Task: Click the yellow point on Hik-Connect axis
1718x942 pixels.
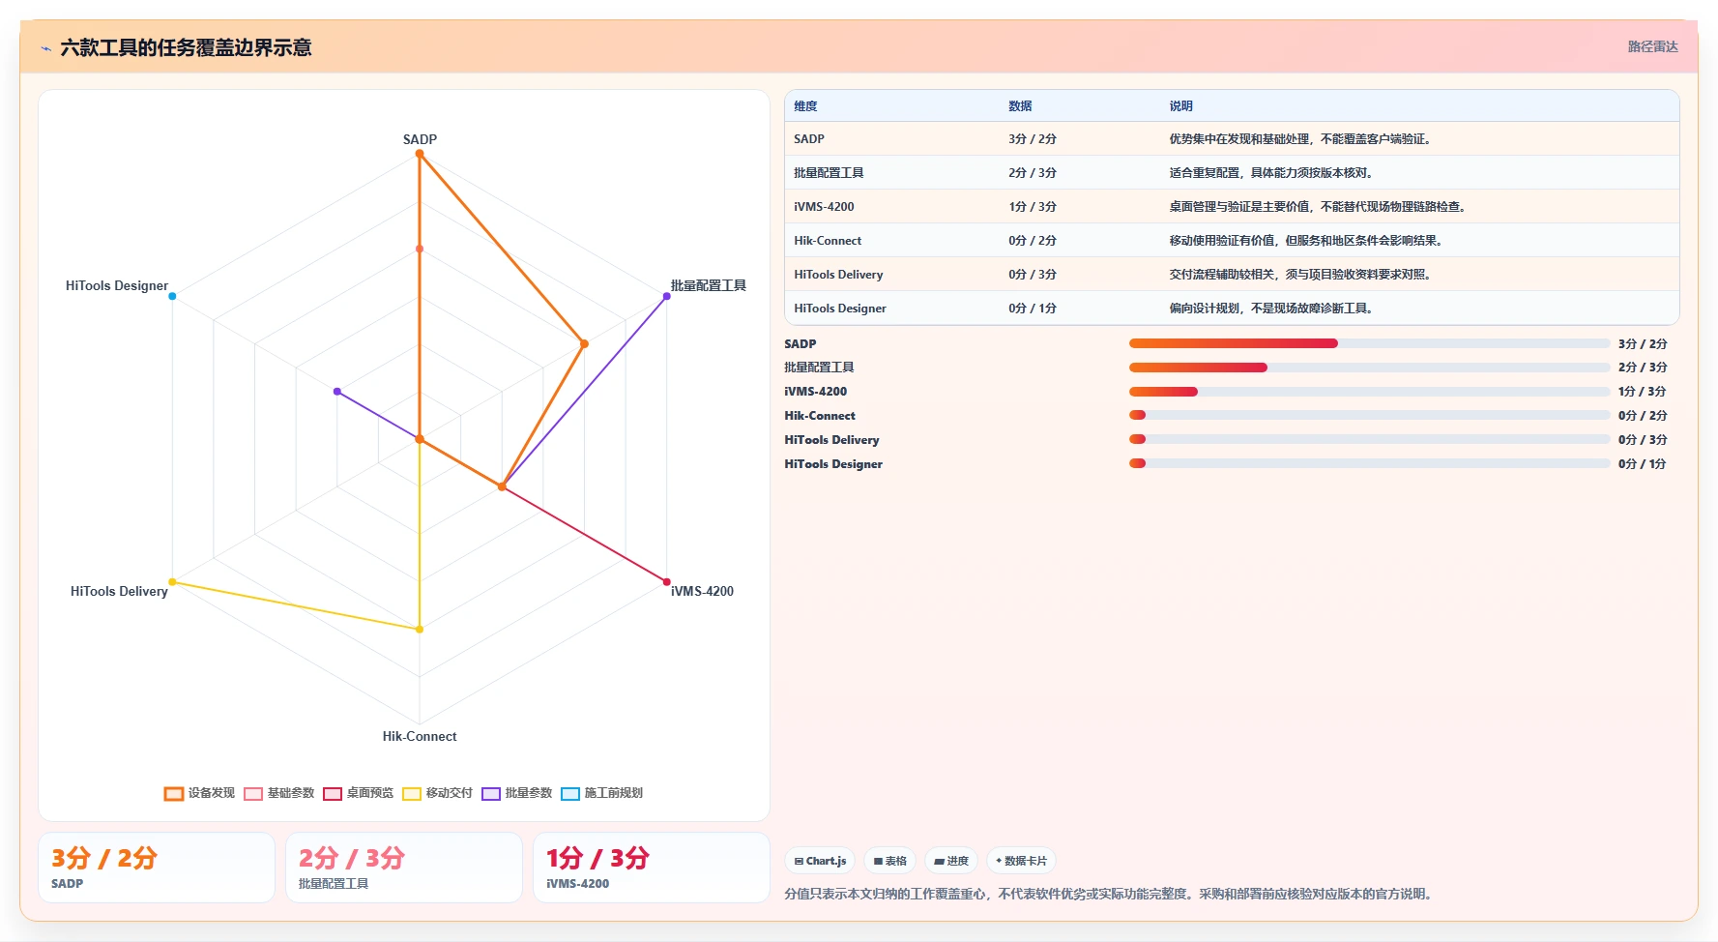Action: pos(420,630)
